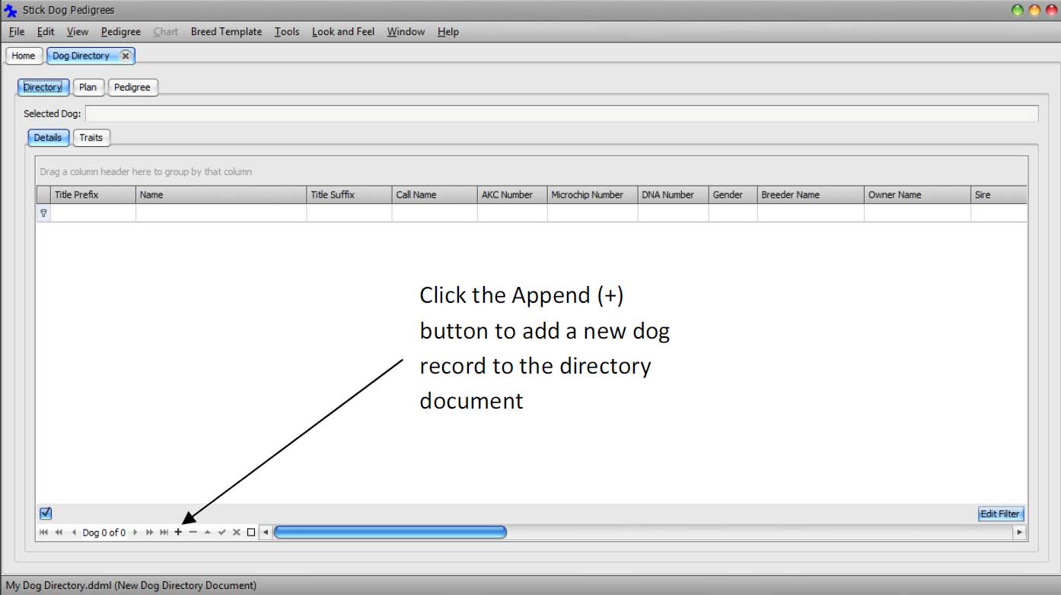Click the Edit record (^) icon
Screen dimensions: 1061x595
207,532
